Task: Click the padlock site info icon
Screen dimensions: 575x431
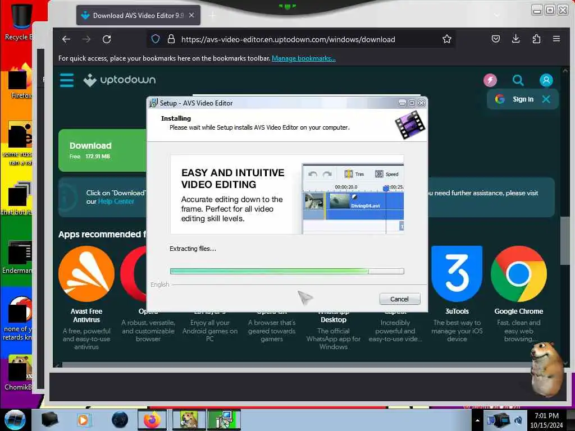Action: tap(171, 39)
